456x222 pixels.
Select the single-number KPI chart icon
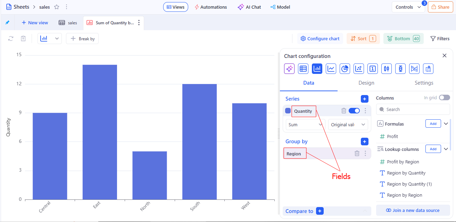point(373,69)
